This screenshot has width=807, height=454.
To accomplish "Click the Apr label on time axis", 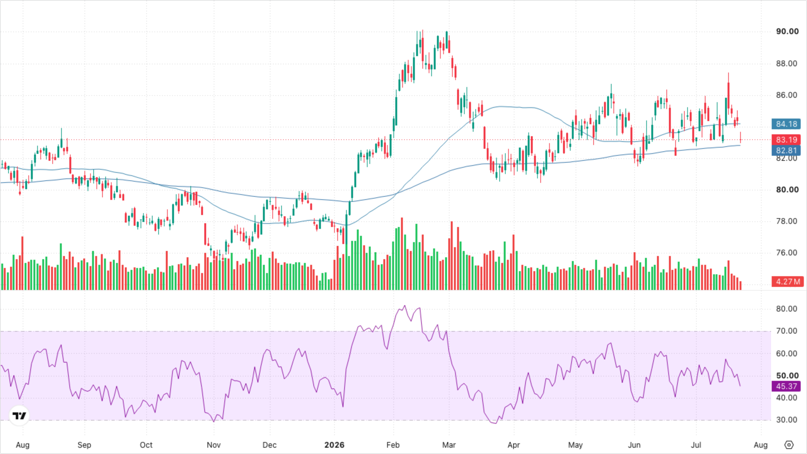I will [x=514, y=445].
